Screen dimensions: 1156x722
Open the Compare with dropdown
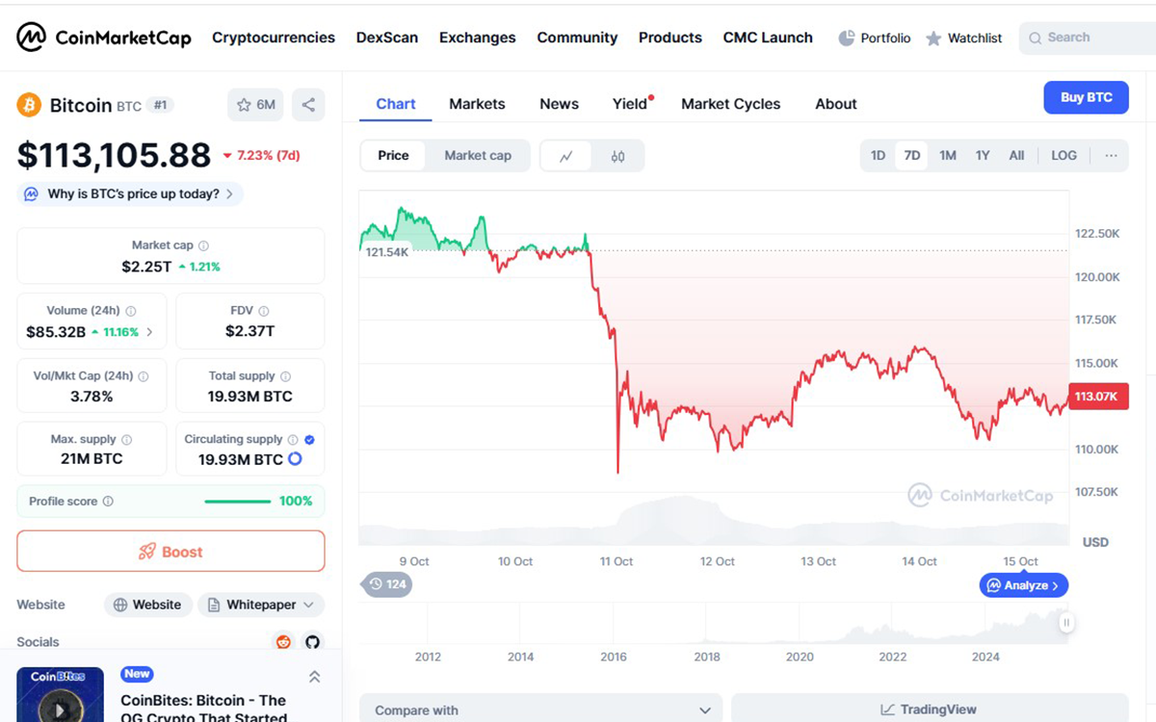tap(541, 709)
